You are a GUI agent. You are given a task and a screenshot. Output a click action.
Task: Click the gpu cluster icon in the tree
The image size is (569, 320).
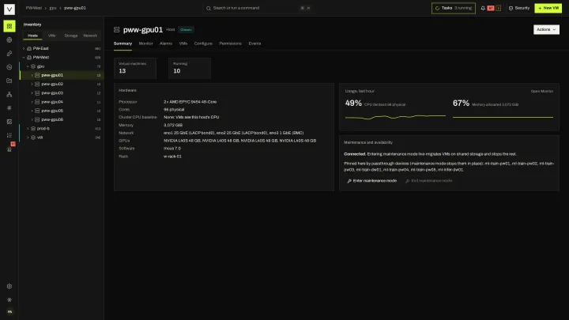click(x=33, y=66)
